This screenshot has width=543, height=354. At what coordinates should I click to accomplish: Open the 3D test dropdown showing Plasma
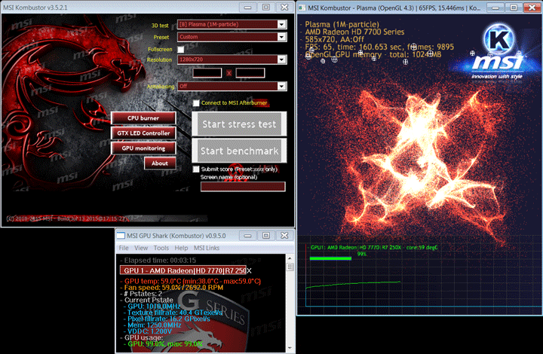coord(232,24)
